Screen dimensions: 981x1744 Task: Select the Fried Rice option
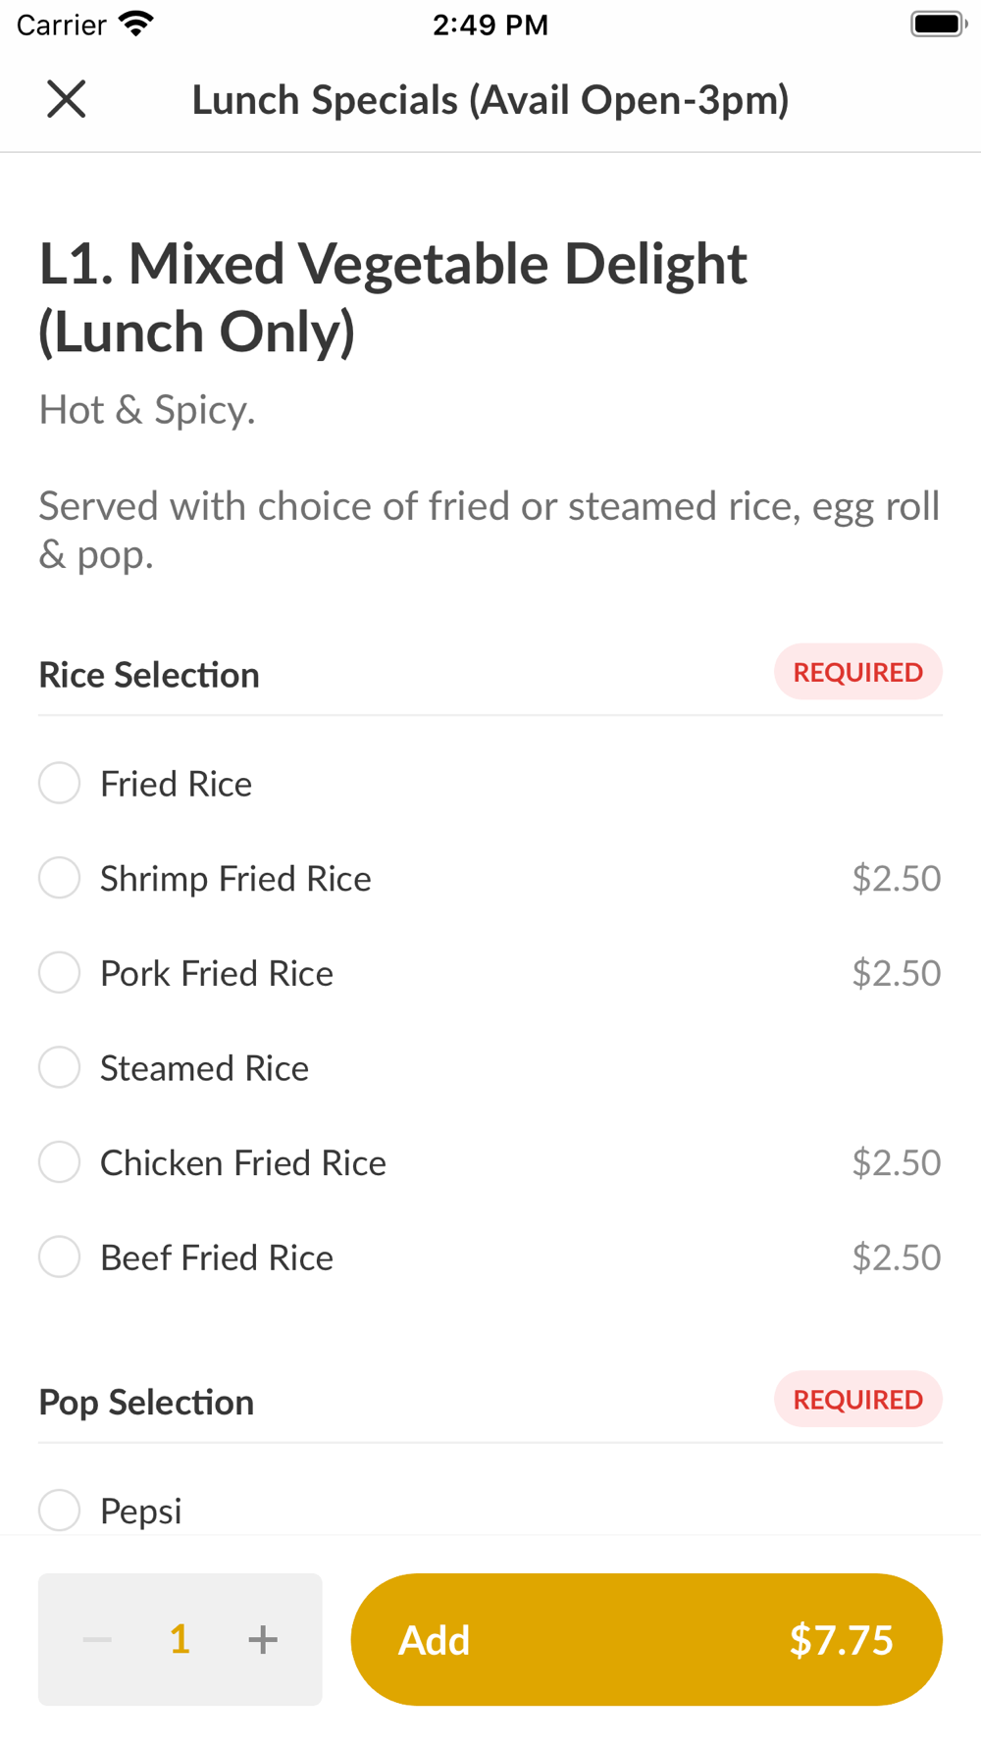click(59, 784)
